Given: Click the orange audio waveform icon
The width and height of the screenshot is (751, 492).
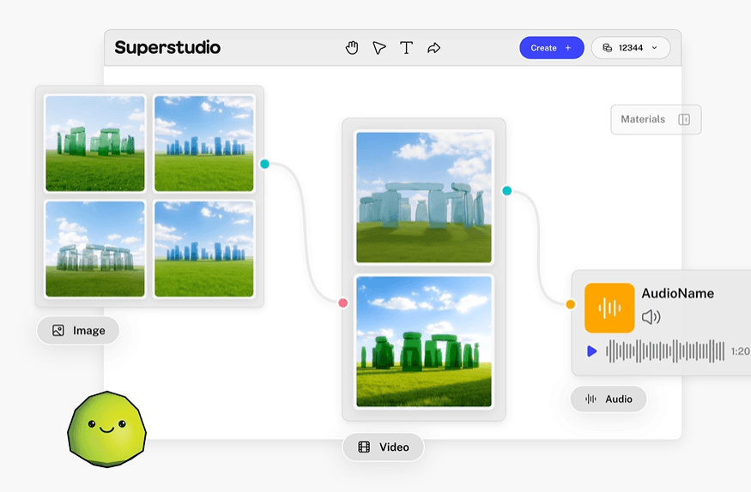Looking at the screenshot, I should tap(609, 308).
